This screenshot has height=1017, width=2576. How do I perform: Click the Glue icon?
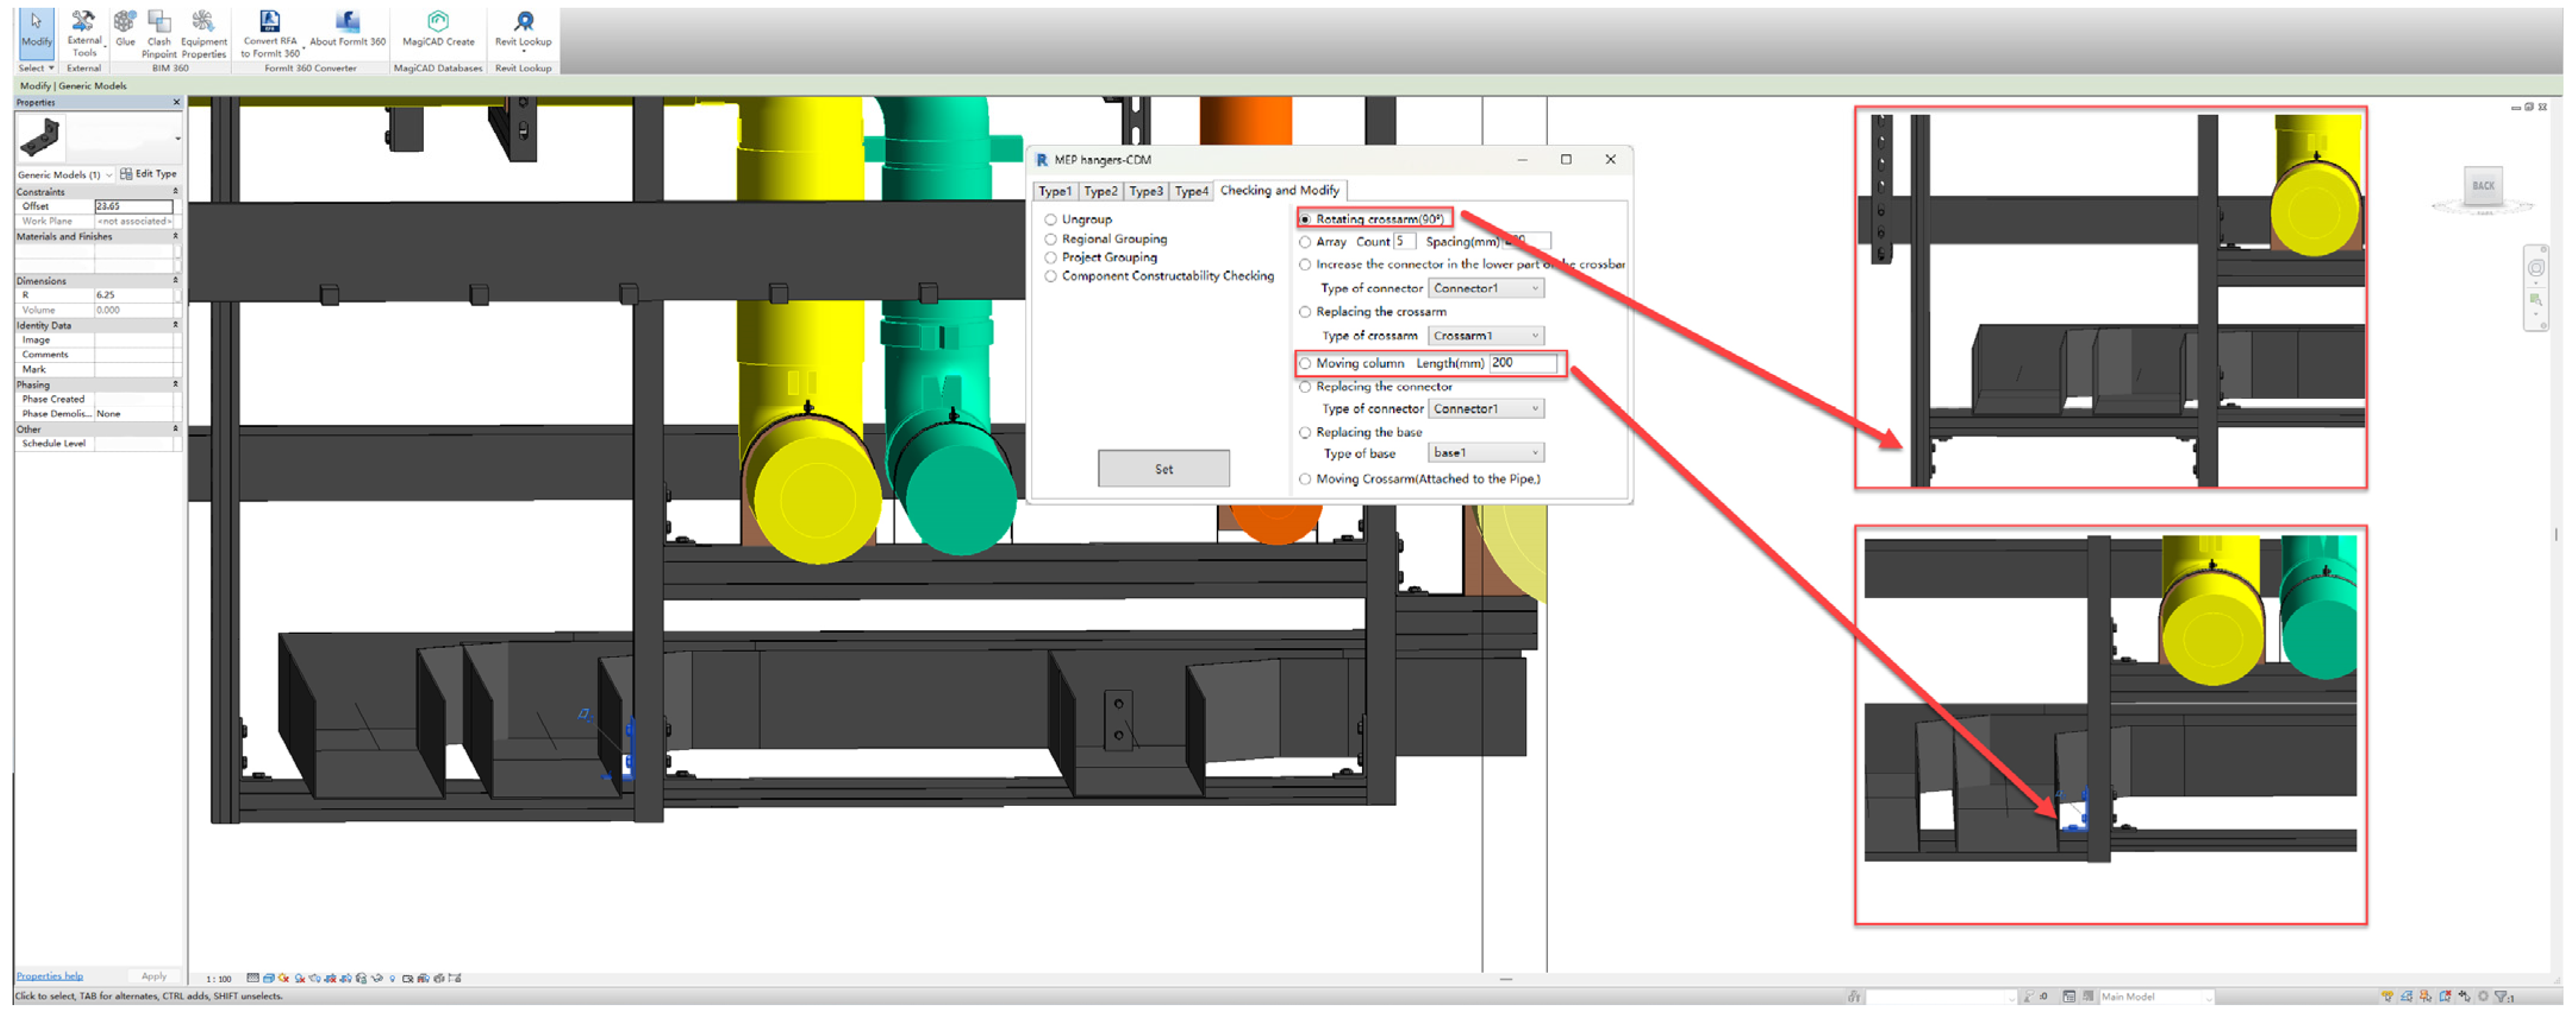coord(125,29)
